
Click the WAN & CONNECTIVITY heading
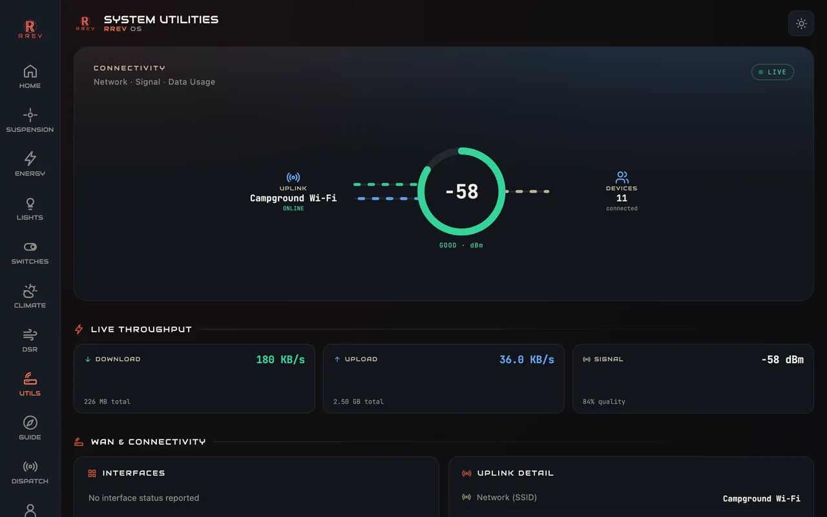[x=149, y=442]
